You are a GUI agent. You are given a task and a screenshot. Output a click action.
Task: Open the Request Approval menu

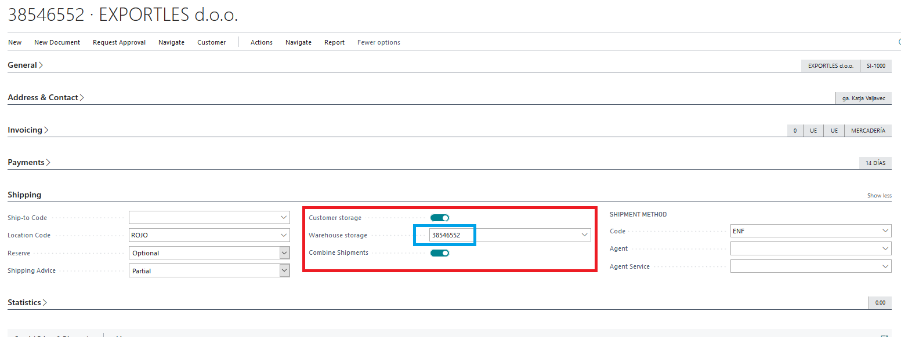[x=120, y=42]
